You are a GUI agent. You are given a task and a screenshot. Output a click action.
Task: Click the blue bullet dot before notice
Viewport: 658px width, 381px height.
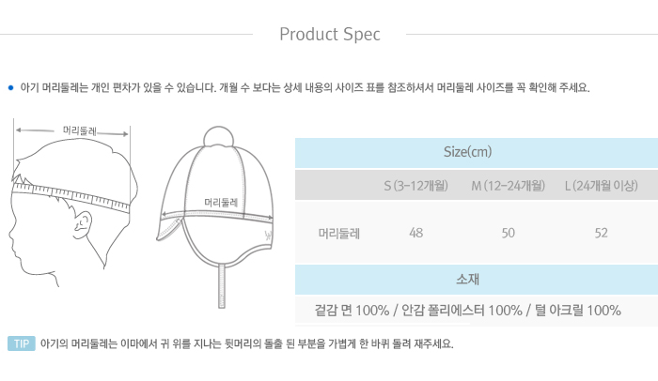(10, 88)
